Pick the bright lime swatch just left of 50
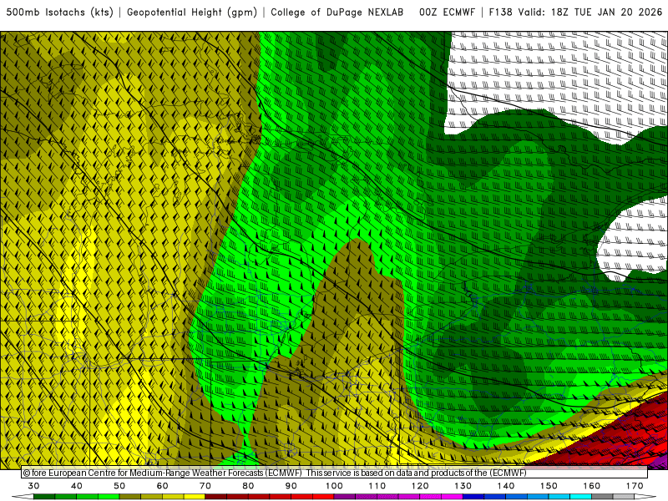This screenshot has height=501, width=668. tap(109, 497)
